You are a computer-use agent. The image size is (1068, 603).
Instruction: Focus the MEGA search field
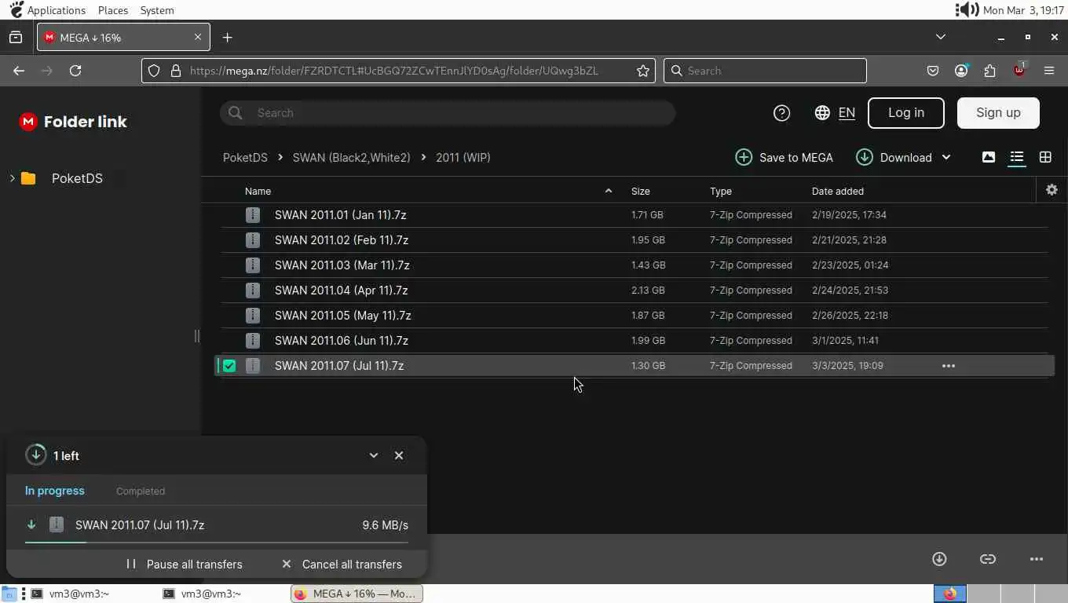[x=448, y=113]
